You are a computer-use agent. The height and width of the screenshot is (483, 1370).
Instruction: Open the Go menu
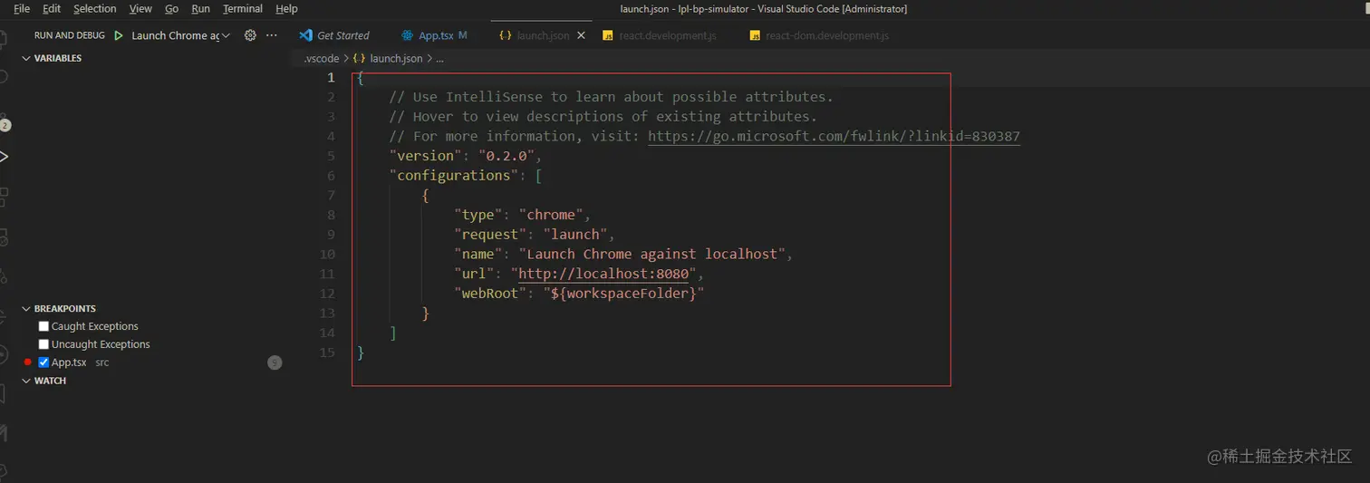point(171,8)
